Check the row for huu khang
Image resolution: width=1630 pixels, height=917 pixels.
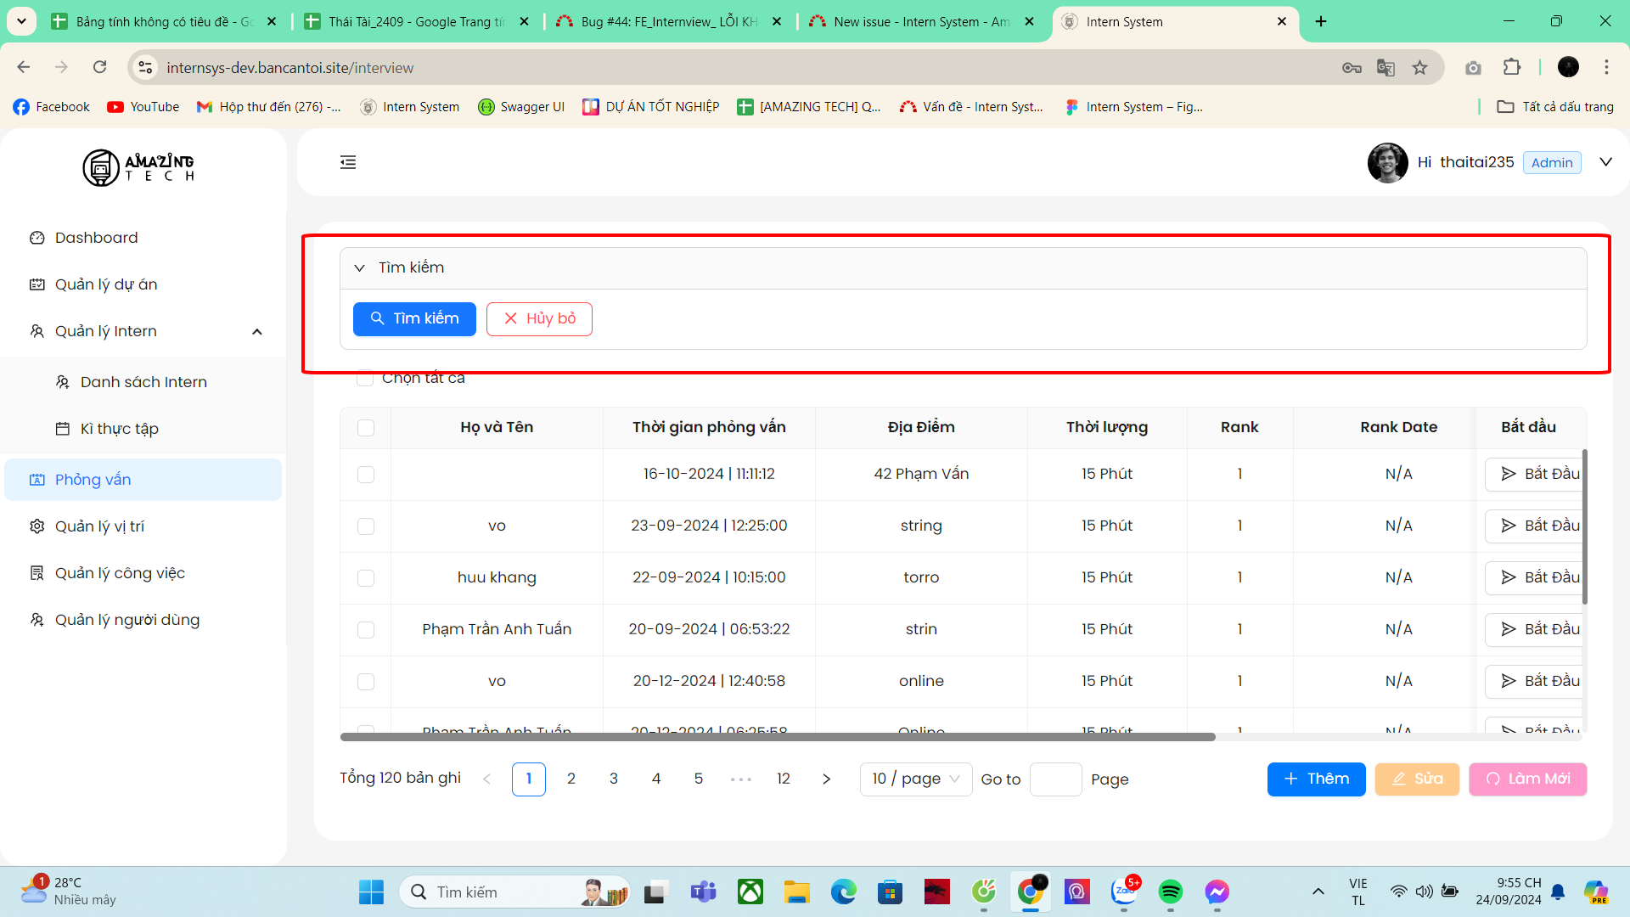tap(366, 578)
